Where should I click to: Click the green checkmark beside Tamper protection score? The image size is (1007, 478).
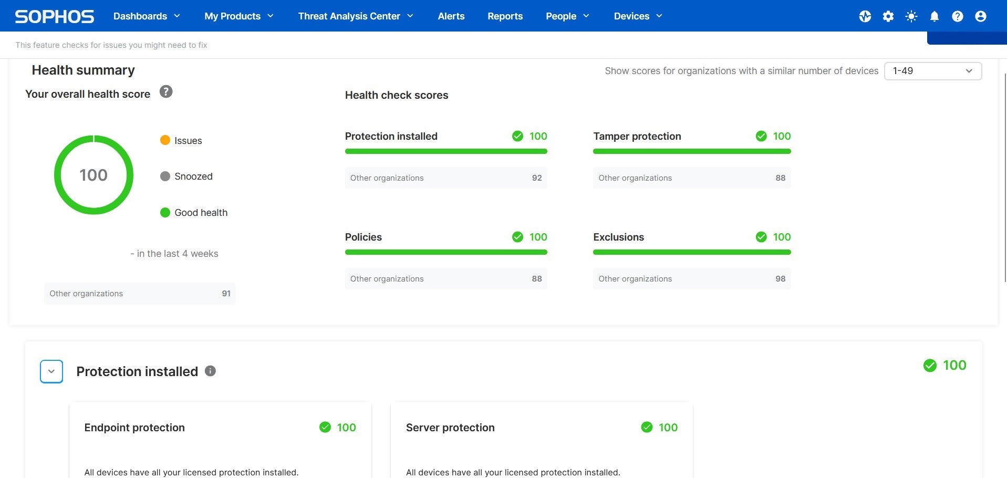761,136
